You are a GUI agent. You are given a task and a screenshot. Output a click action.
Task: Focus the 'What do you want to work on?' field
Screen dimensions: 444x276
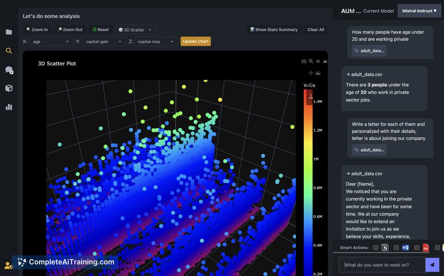382,265
